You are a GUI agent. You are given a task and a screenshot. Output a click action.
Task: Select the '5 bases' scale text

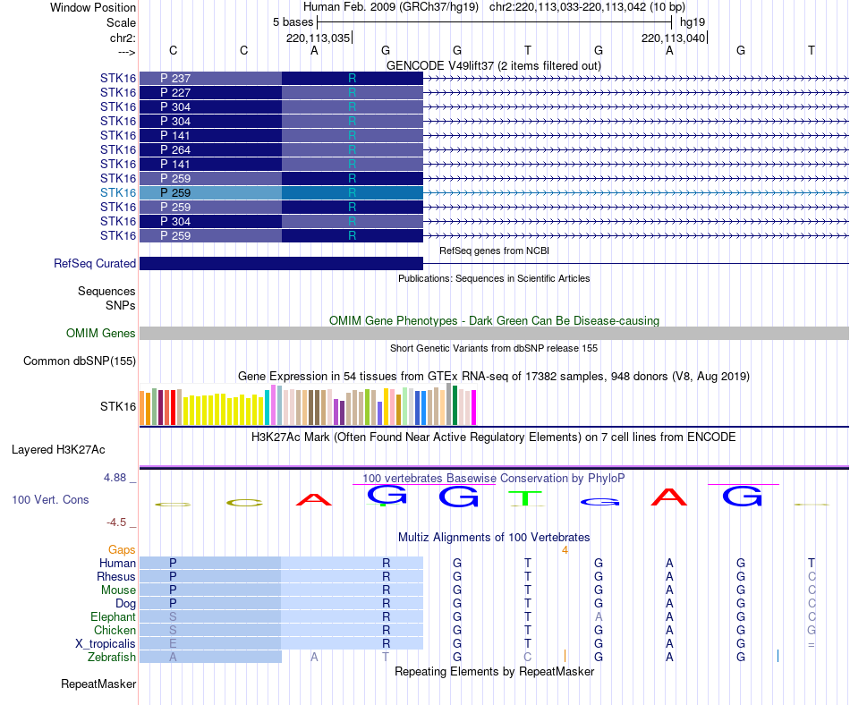coord(293,22)
